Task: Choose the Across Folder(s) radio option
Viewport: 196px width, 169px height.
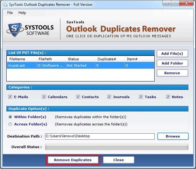Action: coord(11,124)
